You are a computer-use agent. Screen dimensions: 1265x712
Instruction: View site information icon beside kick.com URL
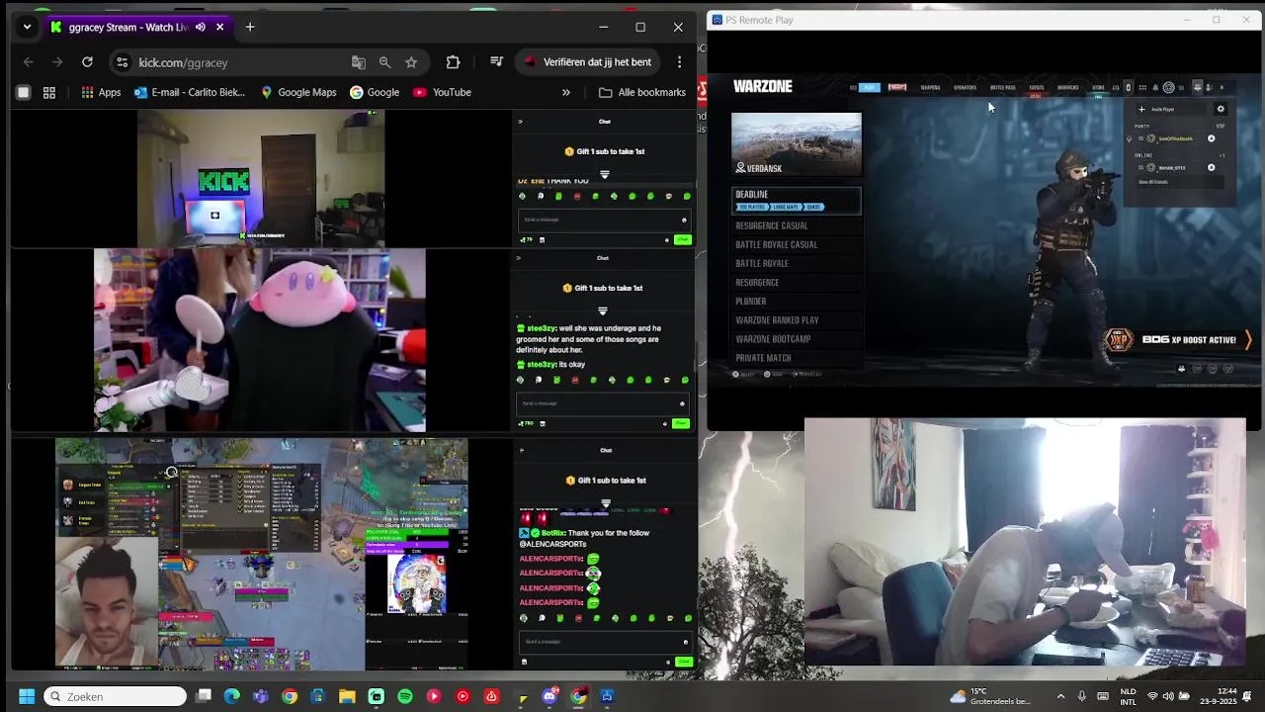pos(122,62)
